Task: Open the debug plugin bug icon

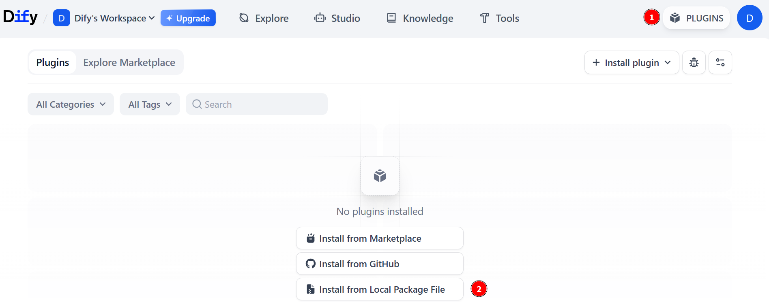Action: 694,62
